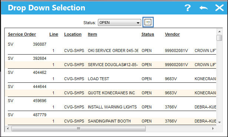The image size is (228, 137).
Task: Click the horizontal scrollbar left arrow
Action: 8,128
